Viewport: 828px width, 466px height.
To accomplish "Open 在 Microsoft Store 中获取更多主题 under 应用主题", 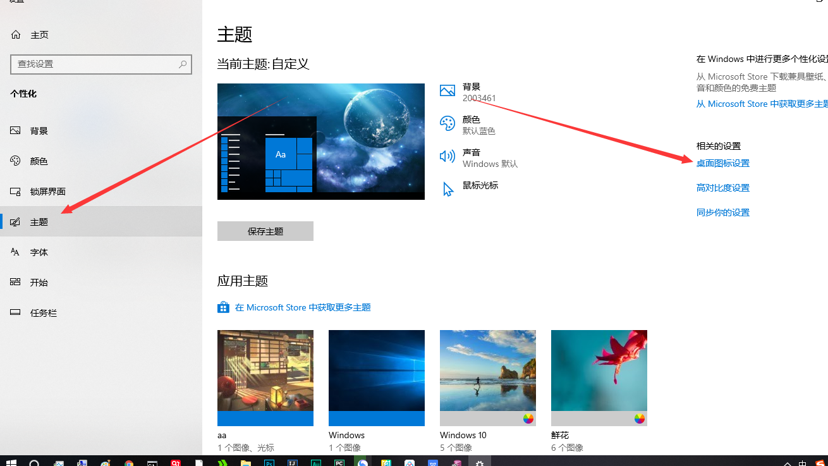I will (303, 307).
